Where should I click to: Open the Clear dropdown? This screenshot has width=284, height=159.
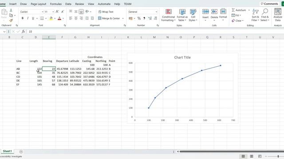237,21
